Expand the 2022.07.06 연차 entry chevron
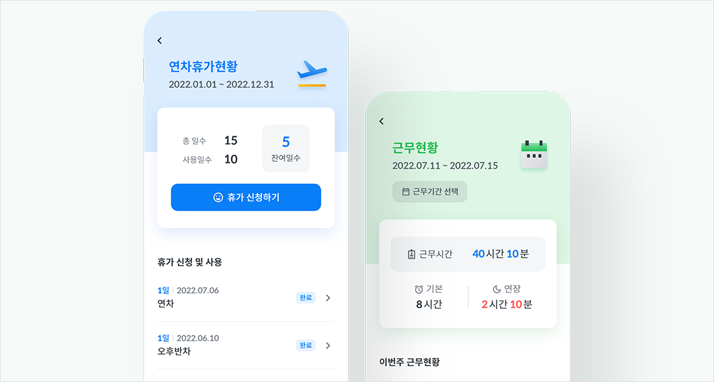 [328, 298]
